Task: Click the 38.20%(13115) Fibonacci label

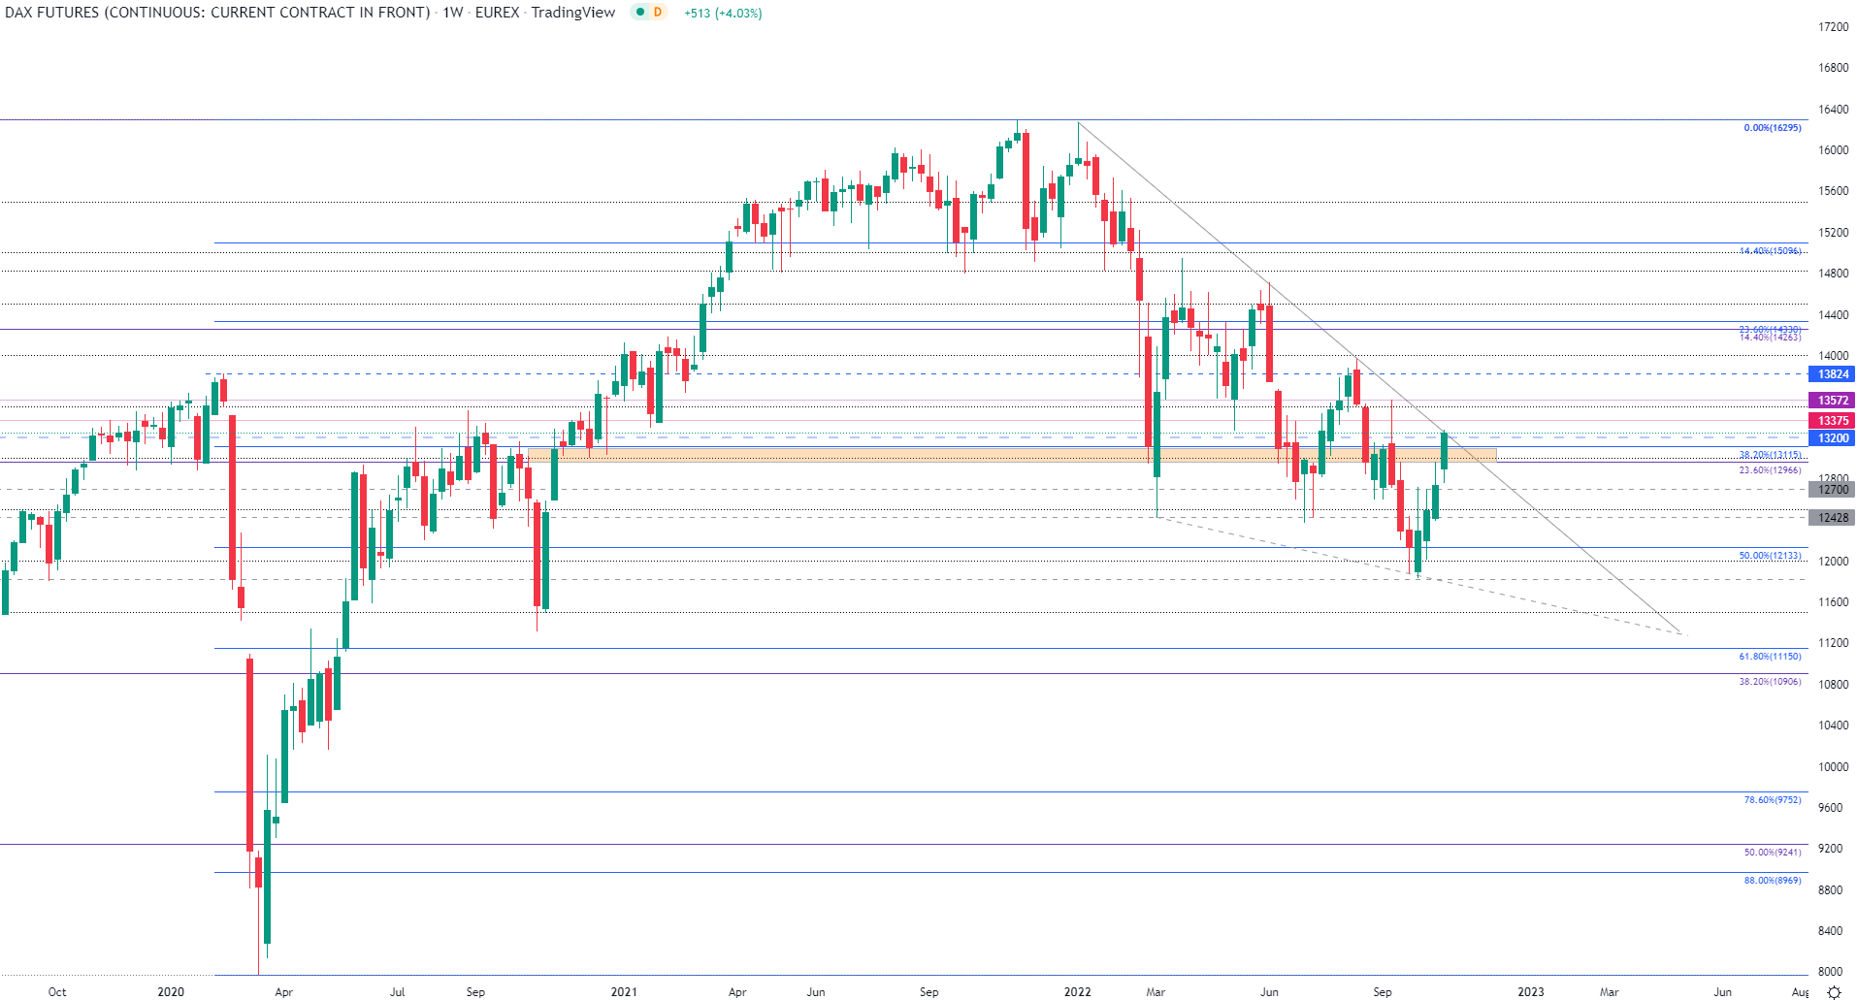Action: click(1770, 455)
